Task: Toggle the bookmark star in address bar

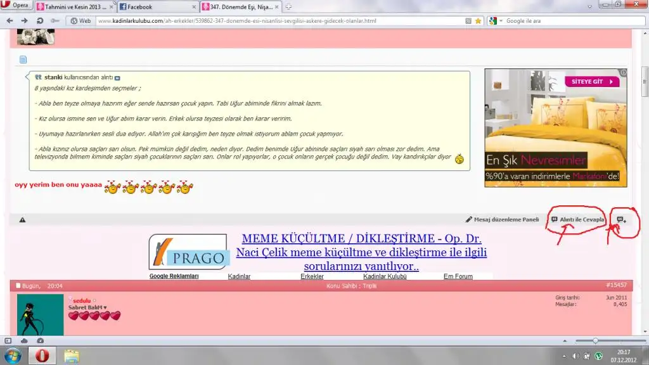Action: coord(478,21)
